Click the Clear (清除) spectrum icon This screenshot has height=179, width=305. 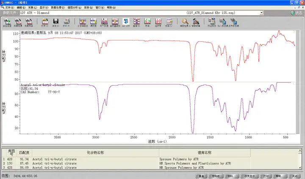[x=169, y=22]
